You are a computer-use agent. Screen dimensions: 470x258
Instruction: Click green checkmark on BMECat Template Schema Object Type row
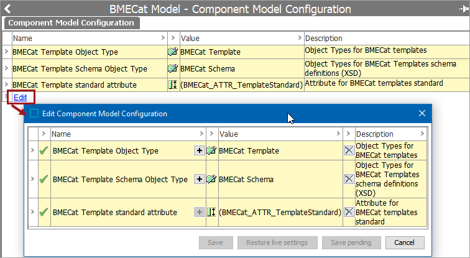(44, 179)
